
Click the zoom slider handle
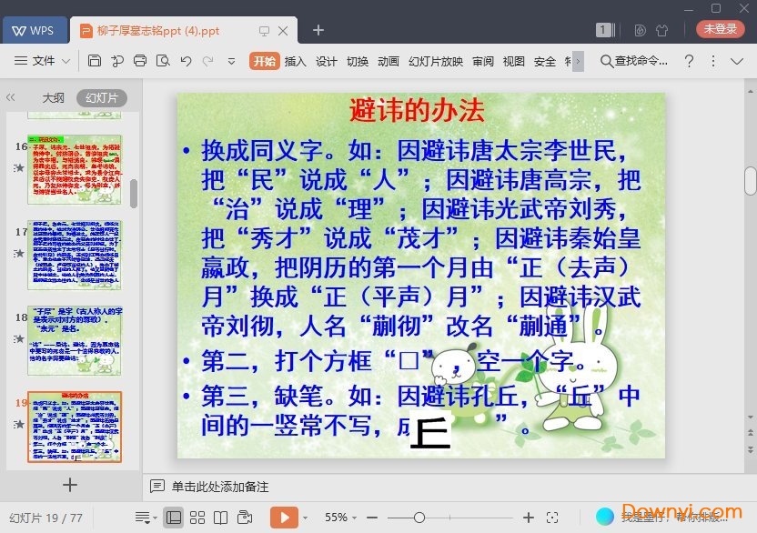[420, 518]
